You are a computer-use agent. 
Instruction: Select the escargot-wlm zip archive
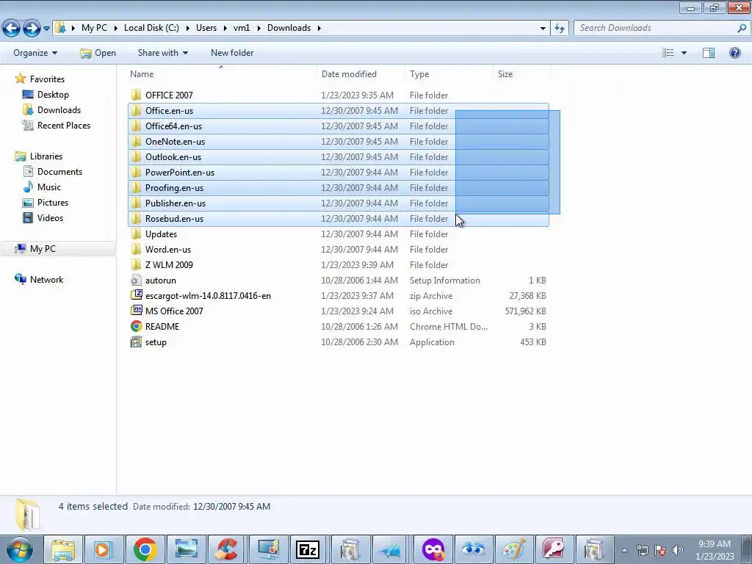(x=338, y=295)
